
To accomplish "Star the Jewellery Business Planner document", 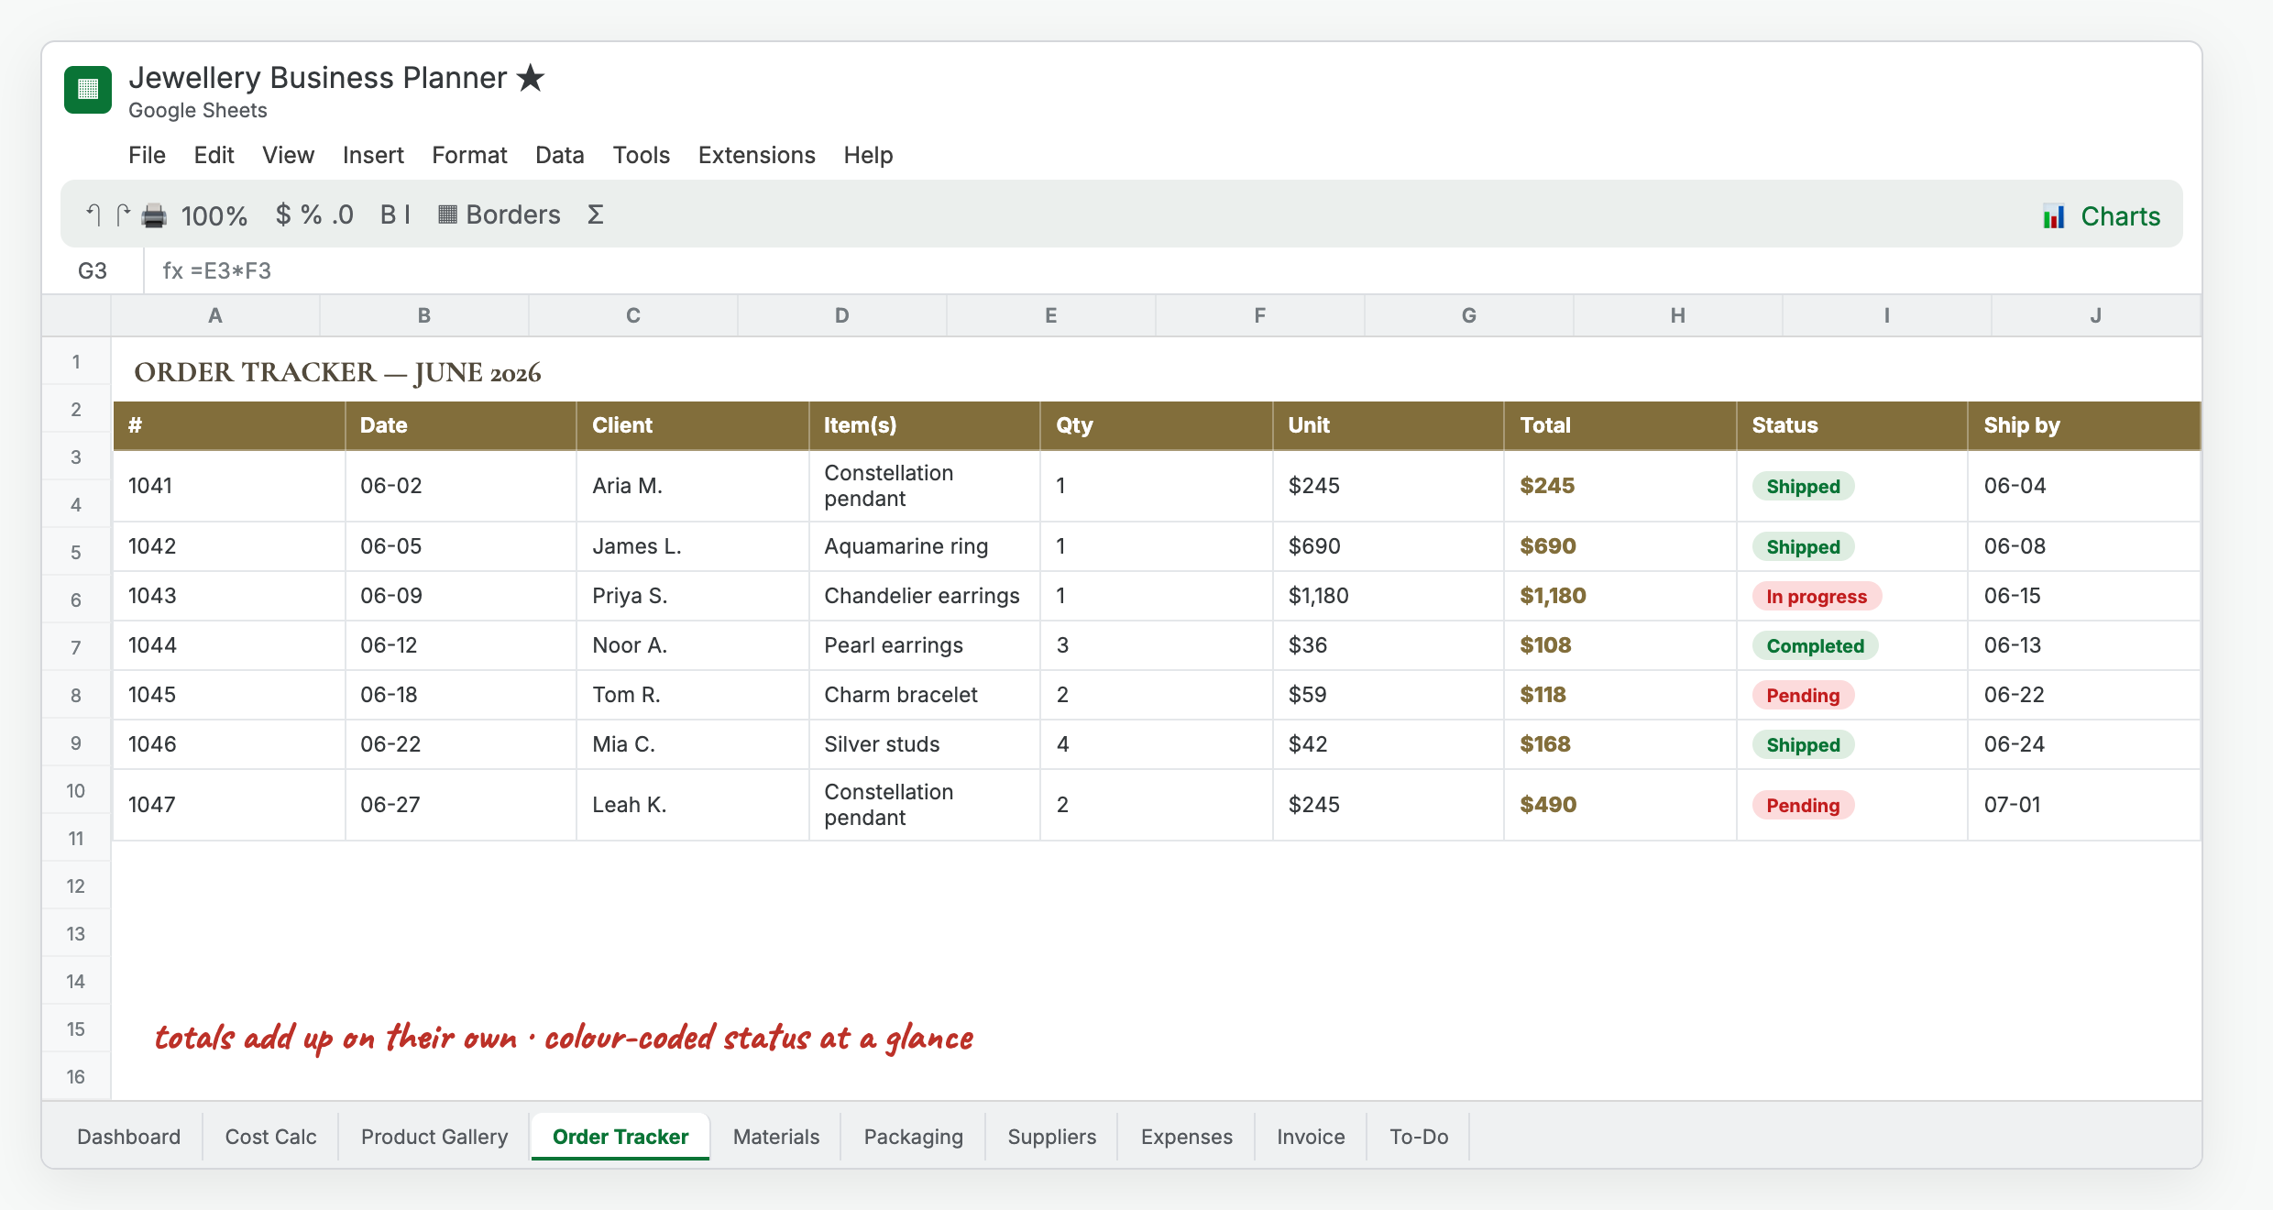I will click(x=531, y=78).
